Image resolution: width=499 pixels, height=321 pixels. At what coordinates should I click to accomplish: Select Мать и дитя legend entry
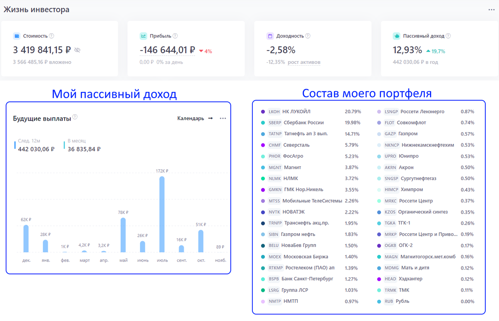point(415,268)
